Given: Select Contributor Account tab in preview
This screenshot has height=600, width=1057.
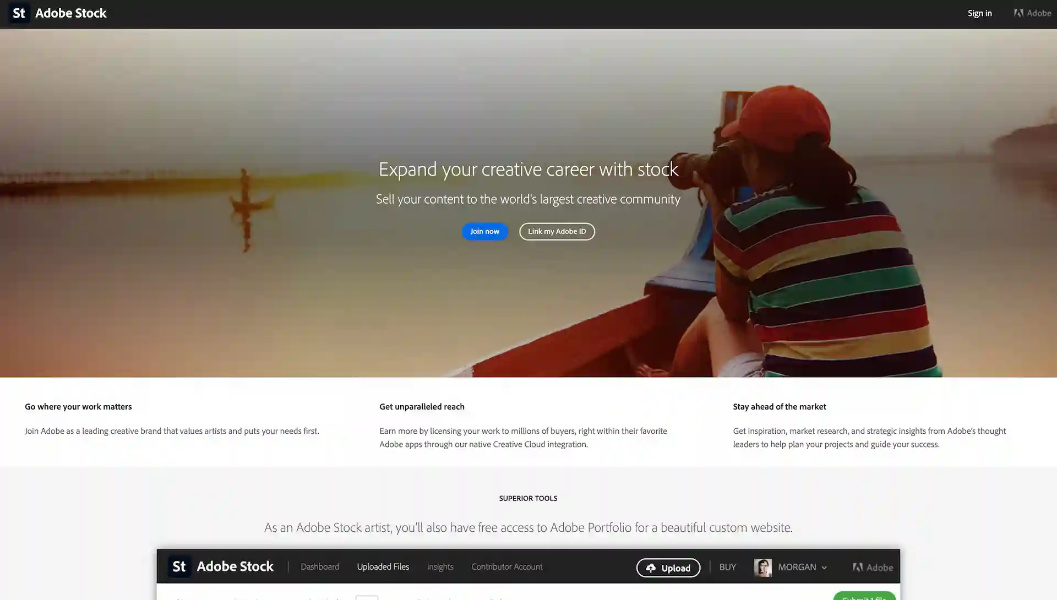Looking at the screenshot, I should pos(506,566).
